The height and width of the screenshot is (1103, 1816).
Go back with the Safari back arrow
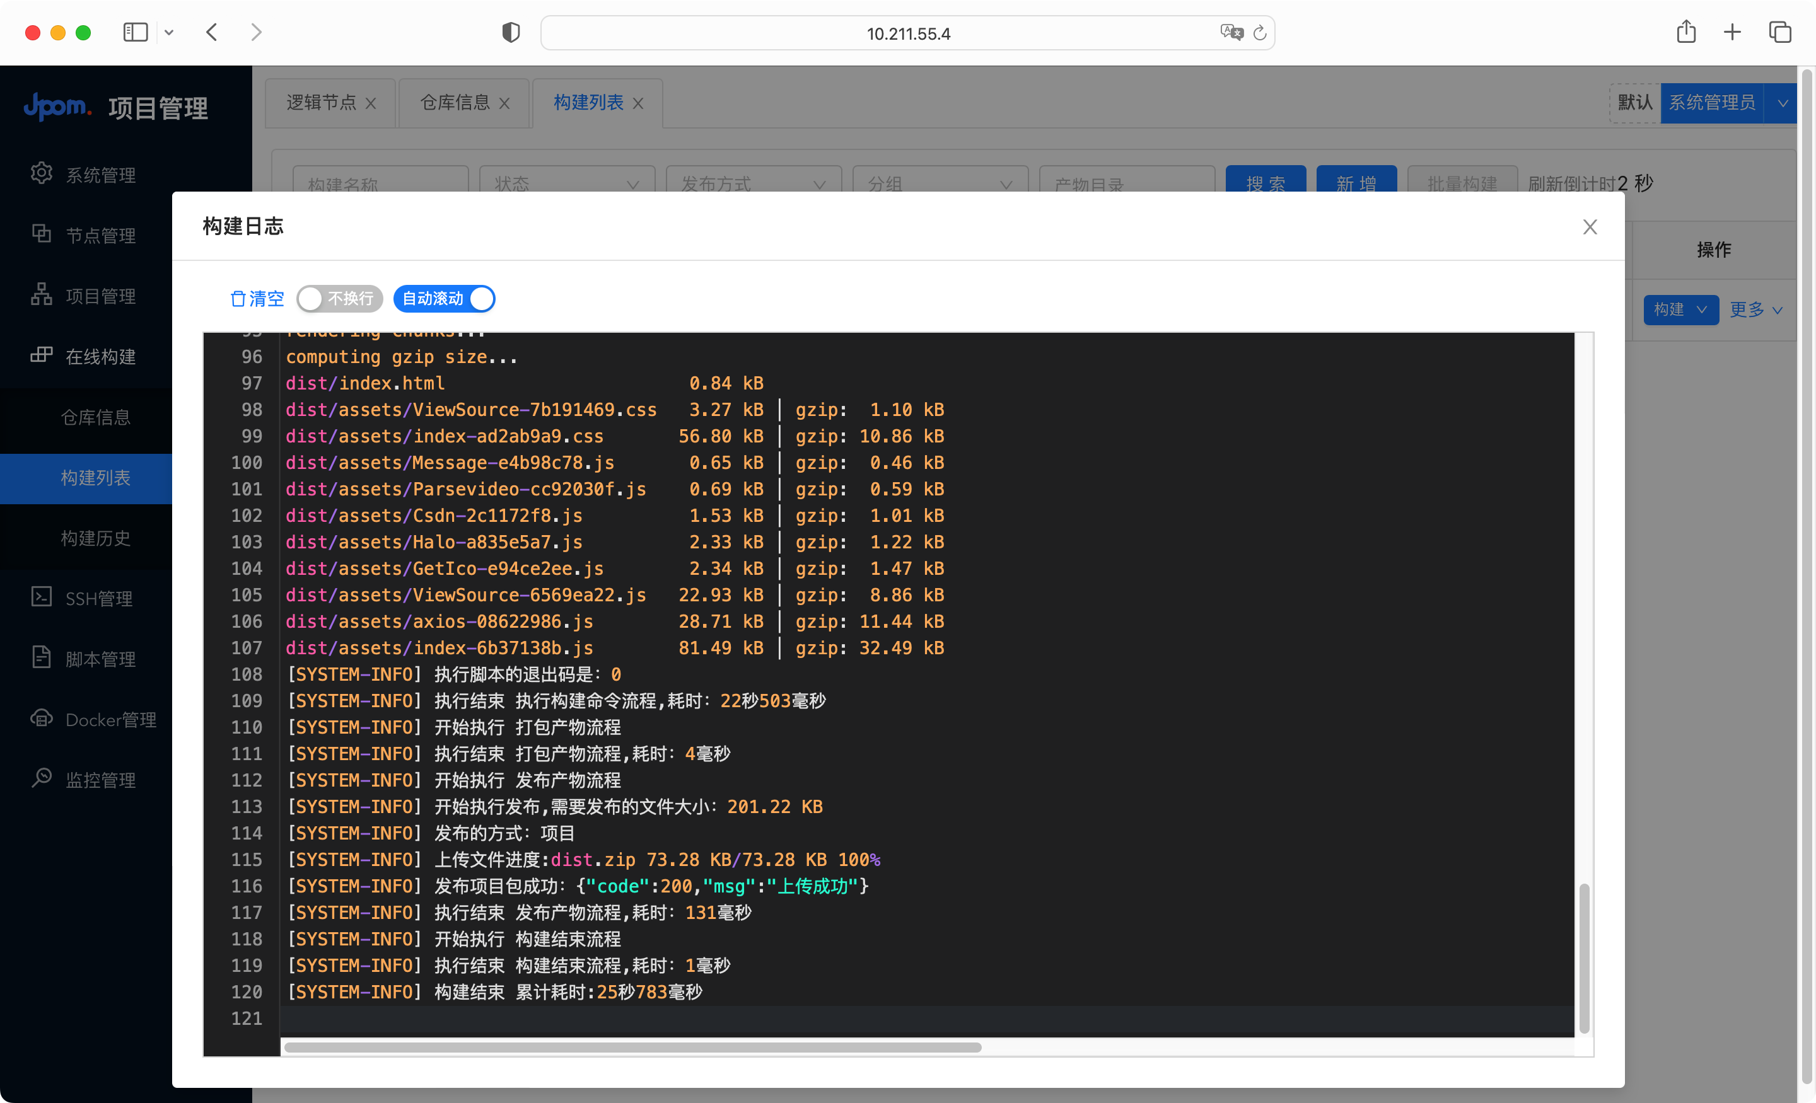[212, 32]
